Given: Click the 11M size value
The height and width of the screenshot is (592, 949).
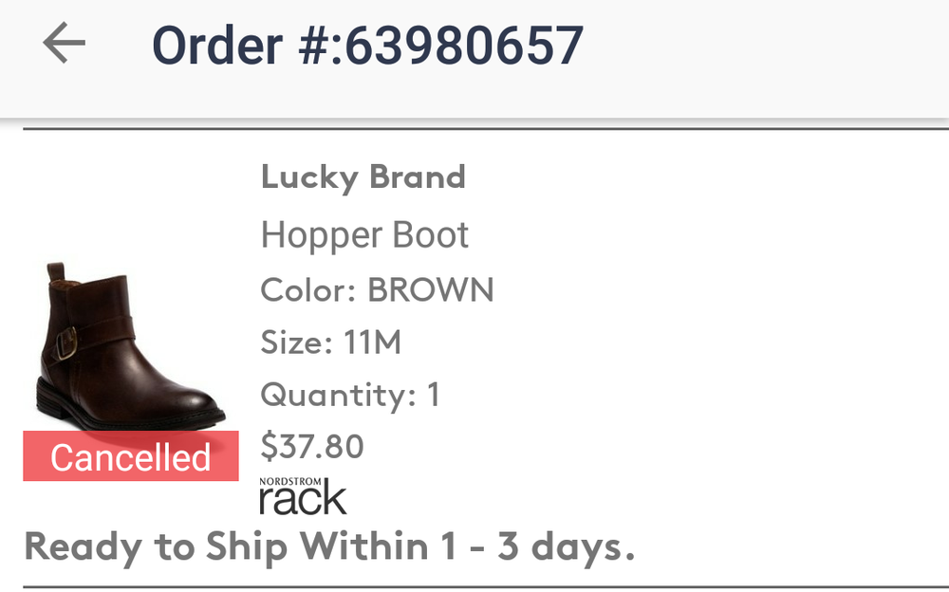Looking at the screenshot, I should click(x=373, y=342).
